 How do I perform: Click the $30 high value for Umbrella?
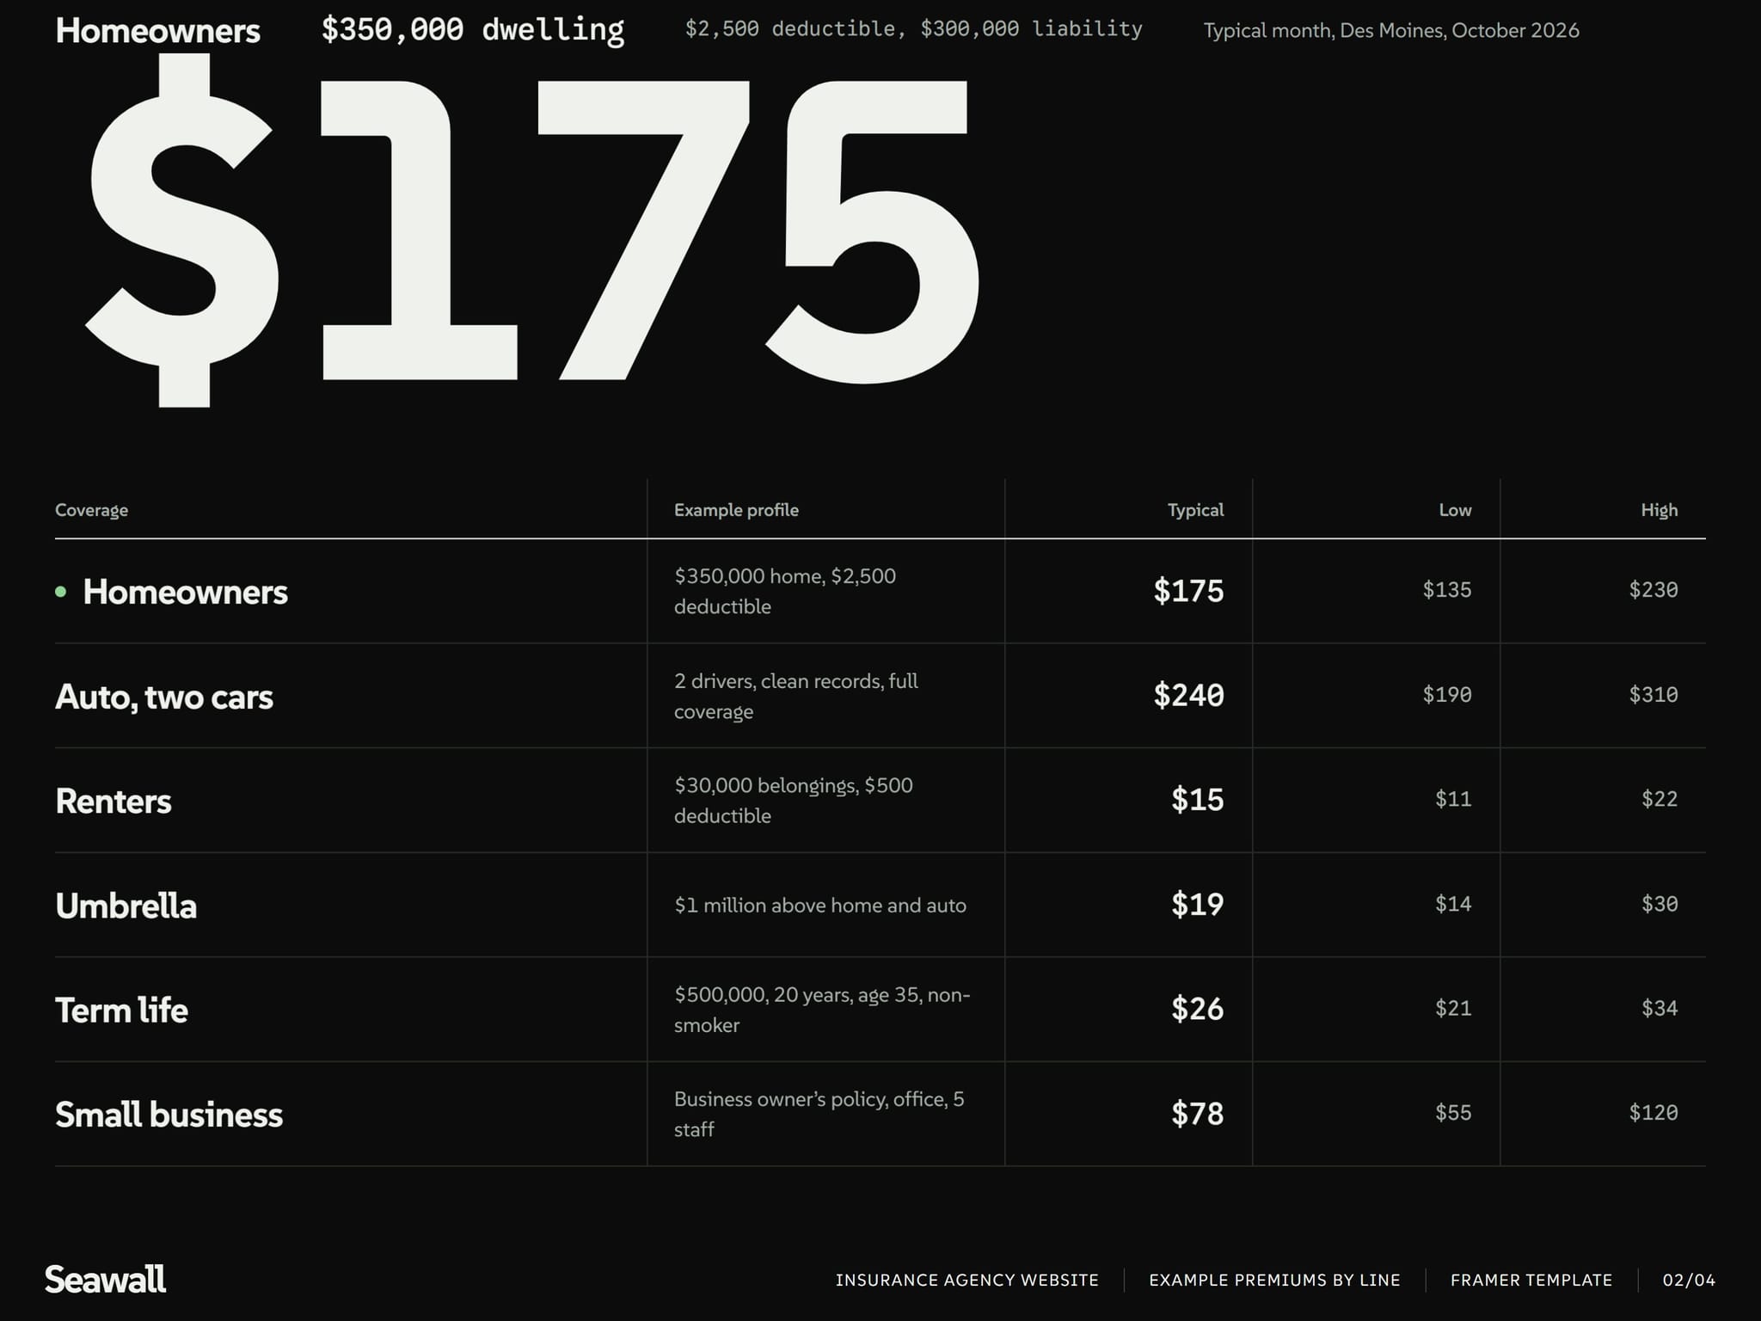tap(1660, 904)
